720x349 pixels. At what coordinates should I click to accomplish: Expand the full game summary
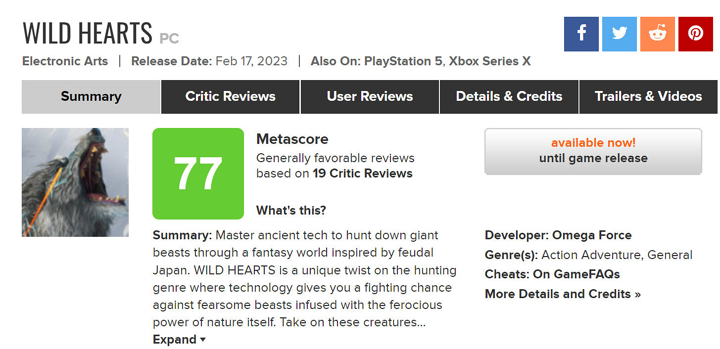[179, 340]
